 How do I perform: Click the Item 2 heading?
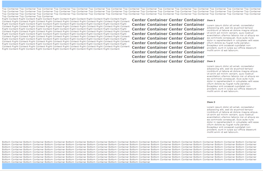(211, 61)
